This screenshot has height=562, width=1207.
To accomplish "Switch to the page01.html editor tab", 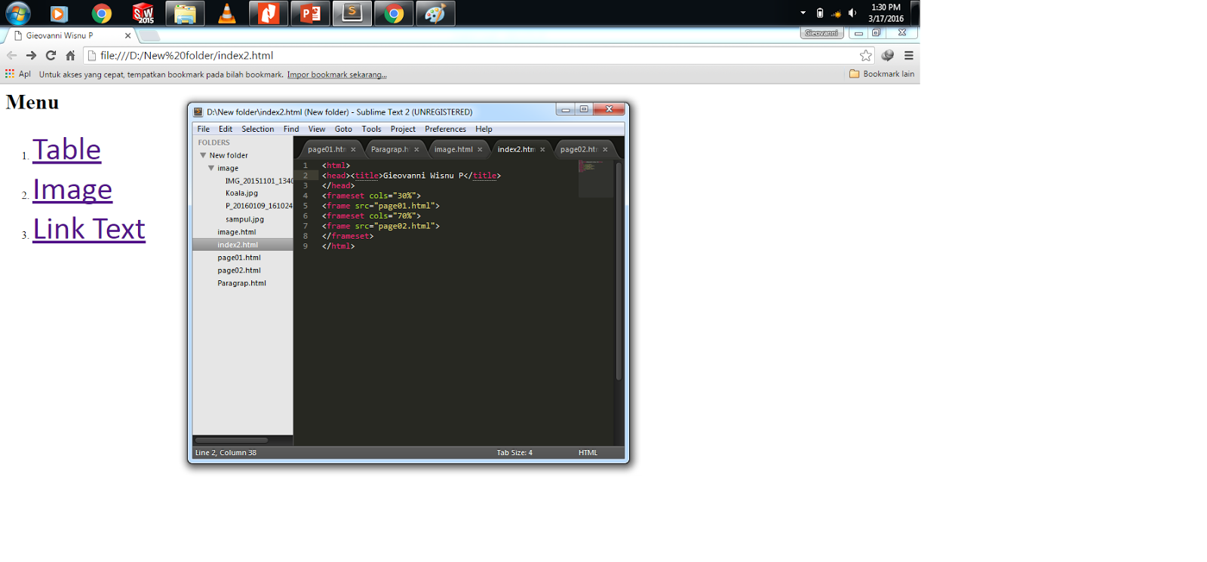I will [x=326, y=149].
